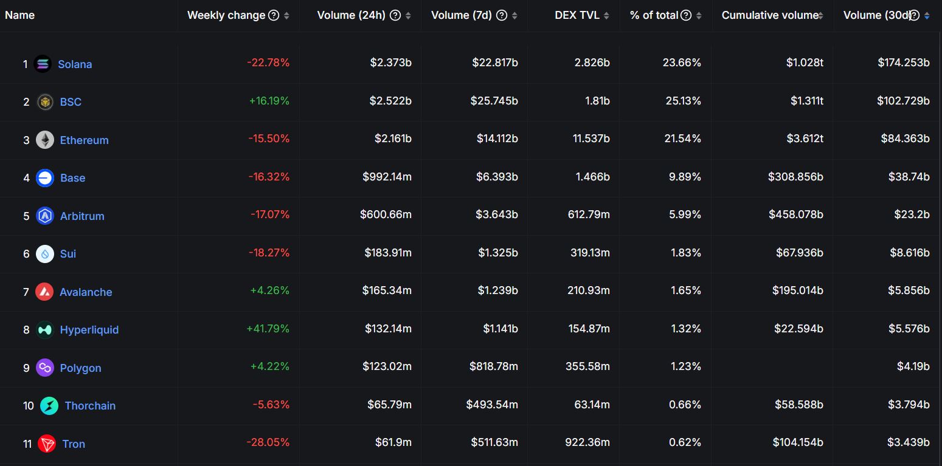The image size is (942, 466).
Task: Sort table by % of total arrows
Action: click(x=699, y=16)
